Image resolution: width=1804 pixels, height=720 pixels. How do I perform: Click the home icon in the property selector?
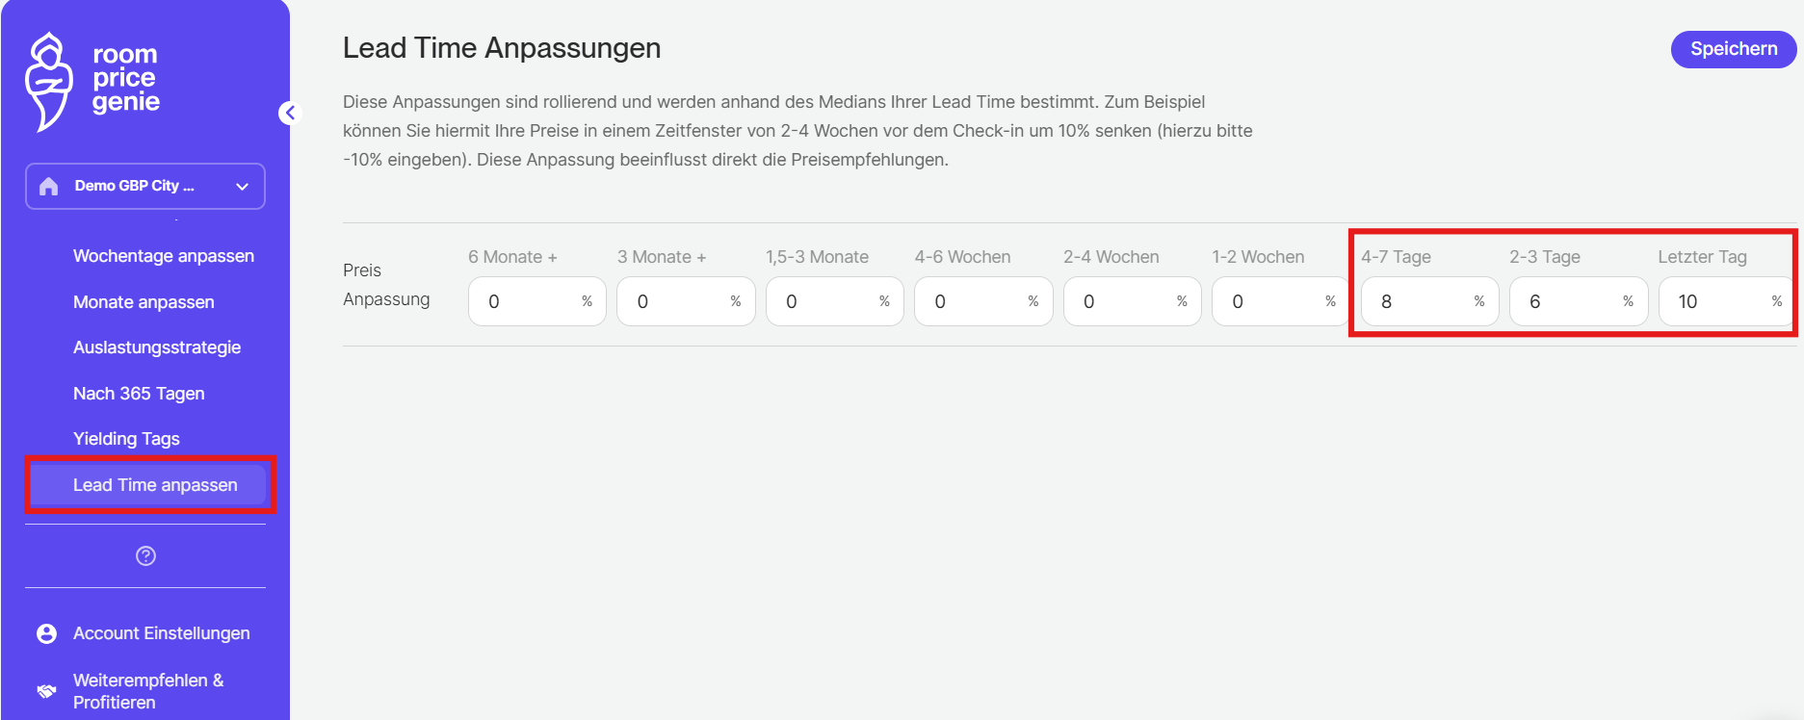(49, 187)
